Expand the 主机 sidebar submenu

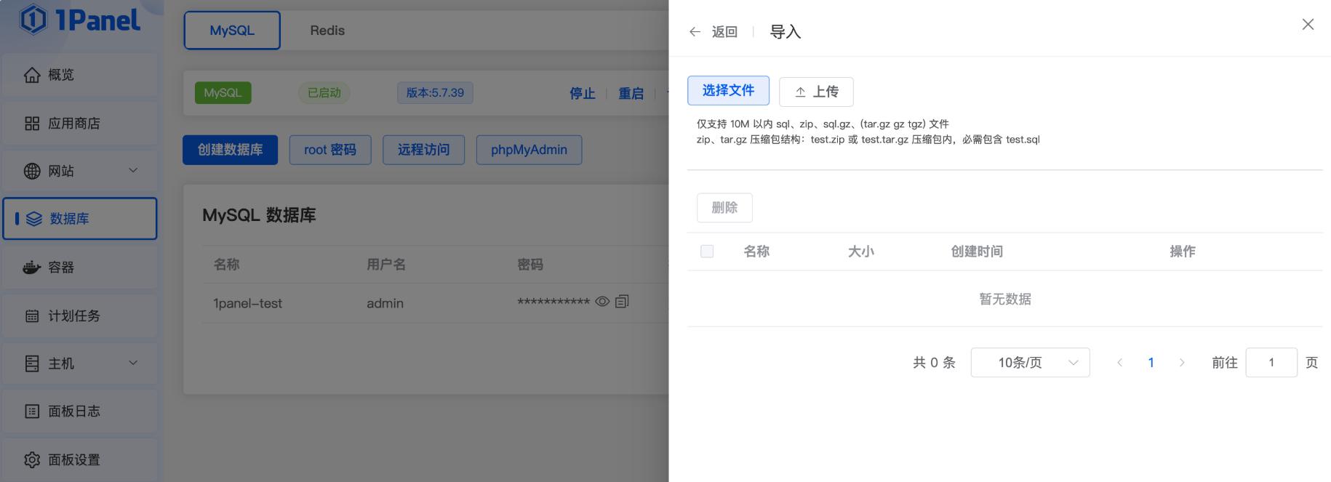pos(133,363)
